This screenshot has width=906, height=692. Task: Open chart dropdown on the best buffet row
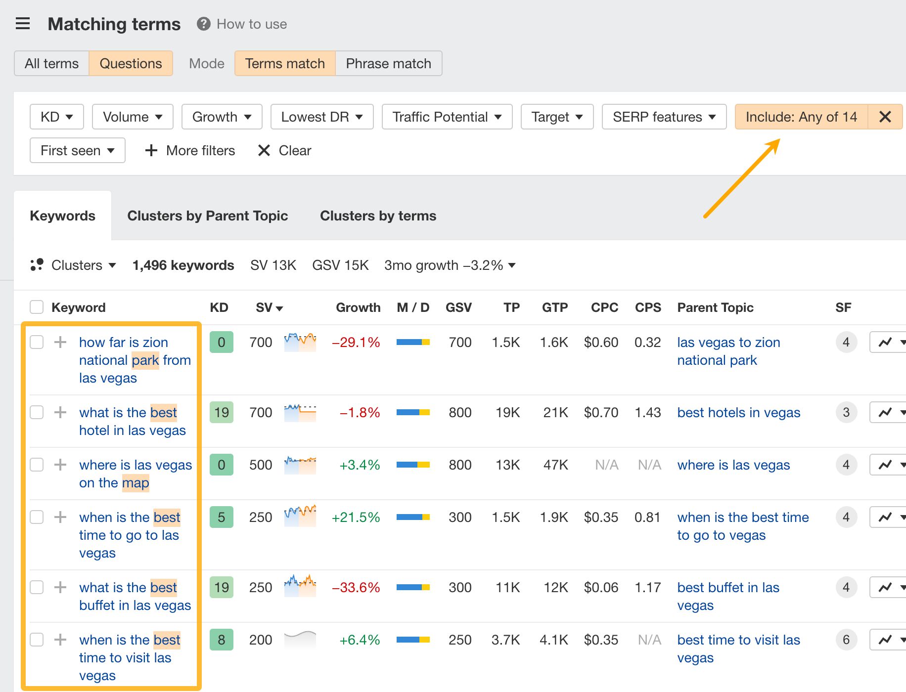904,587
